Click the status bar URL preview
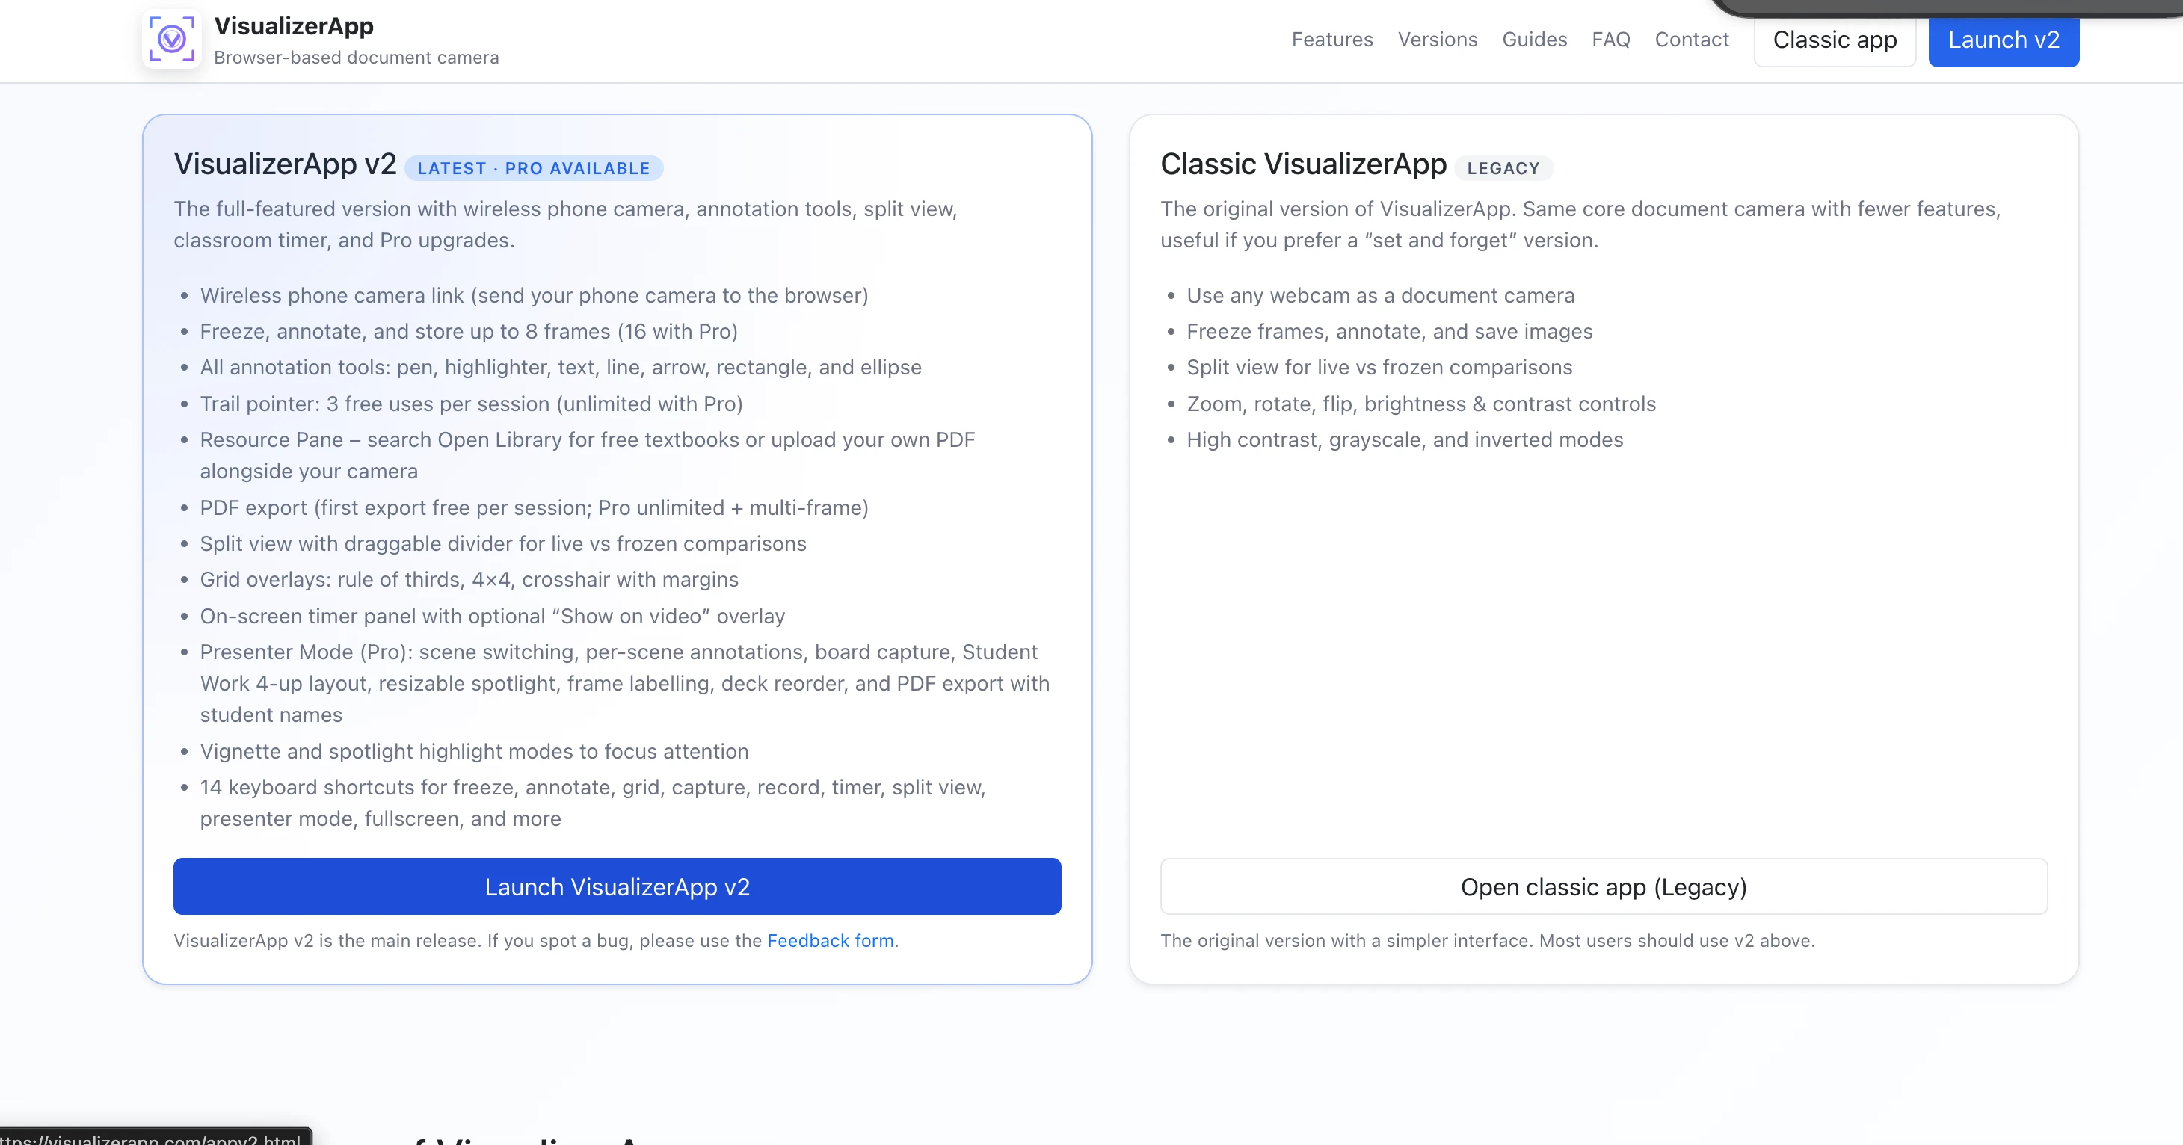 click(153, 1138)
